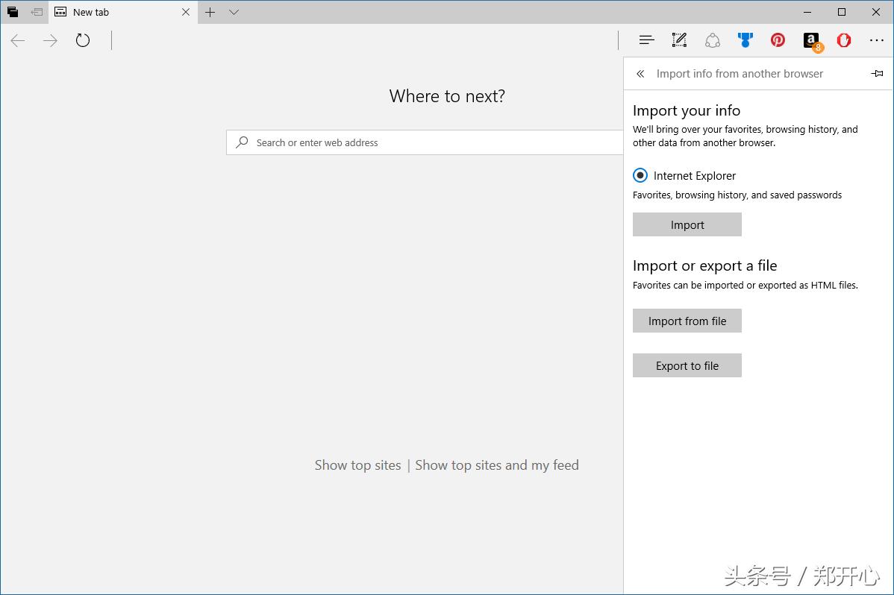Open the Pinterest extension
Viewport: 894px width, 595px height.
point(778,40)
